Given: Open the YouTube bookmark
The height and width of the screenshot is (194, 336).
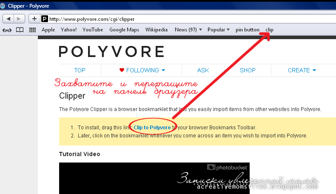Looking at the screenshot, I should click(x=93, y=30).
